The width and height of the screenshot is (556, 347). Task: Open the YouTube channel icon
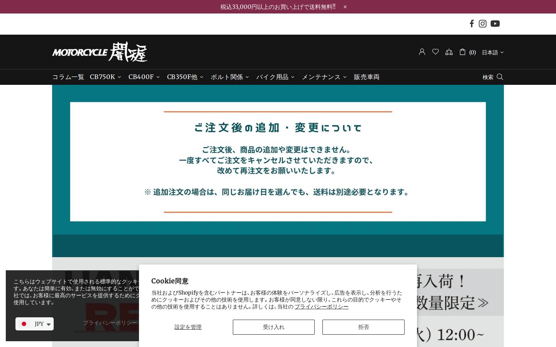pos(495,24)
